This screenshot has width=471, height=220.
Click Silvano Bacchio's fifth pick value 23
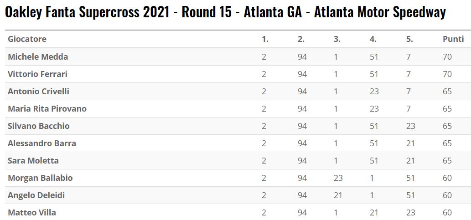[x=410, y=126]
